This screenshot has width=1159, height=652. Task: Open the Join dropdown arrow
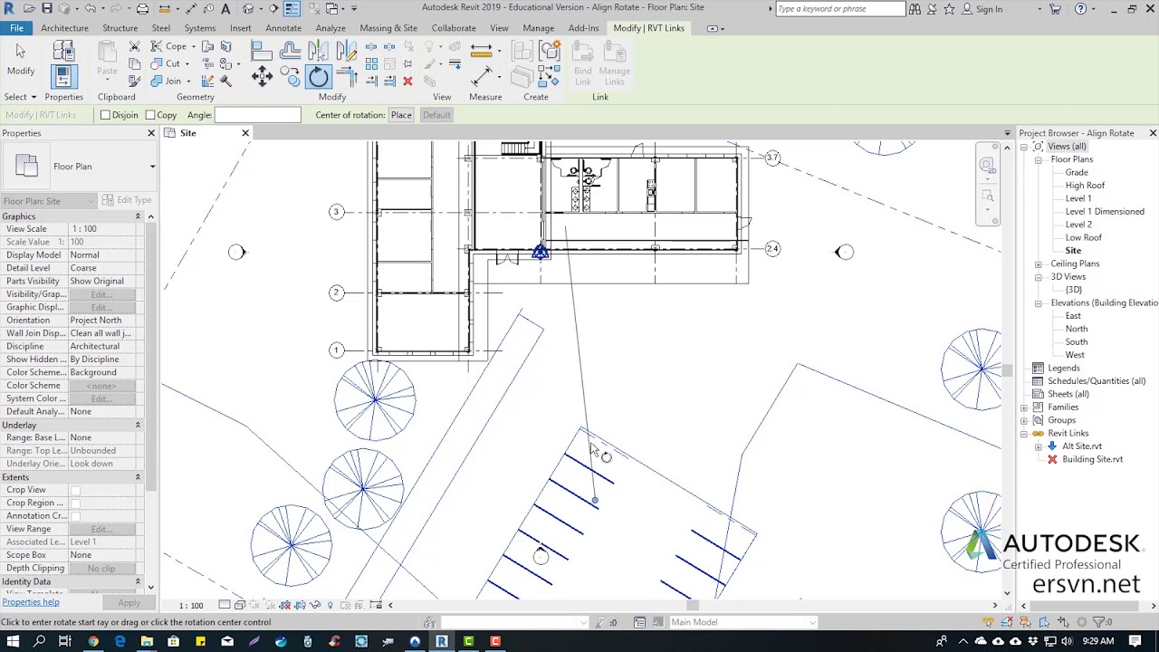pos(188,81)
